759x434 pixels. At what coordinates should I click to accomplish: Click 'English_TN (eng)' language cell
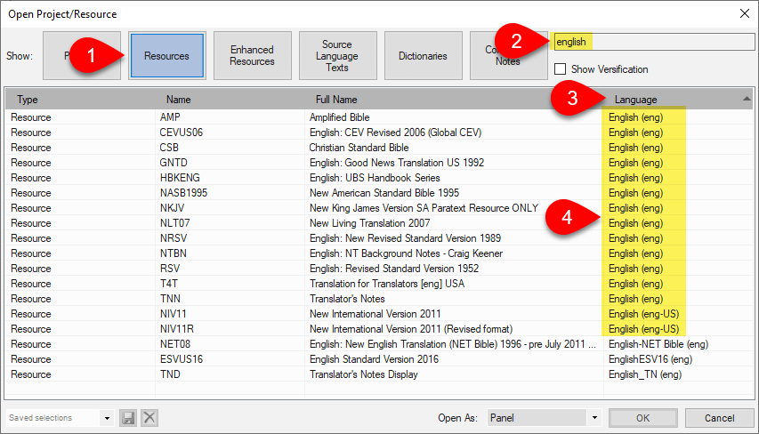tap(645, 374)
